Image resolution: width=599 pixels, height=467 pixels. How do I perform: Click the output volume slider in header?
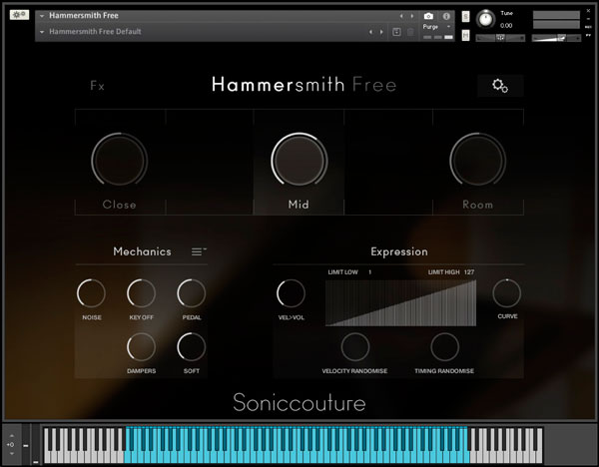pos(556,38)
